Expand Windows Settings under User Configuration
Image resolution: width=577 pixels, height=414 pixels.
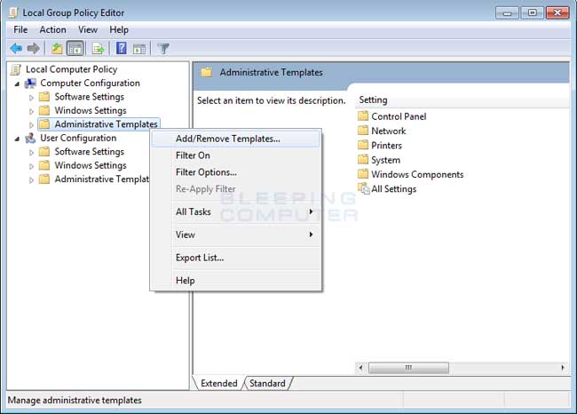tap(31, 166)
